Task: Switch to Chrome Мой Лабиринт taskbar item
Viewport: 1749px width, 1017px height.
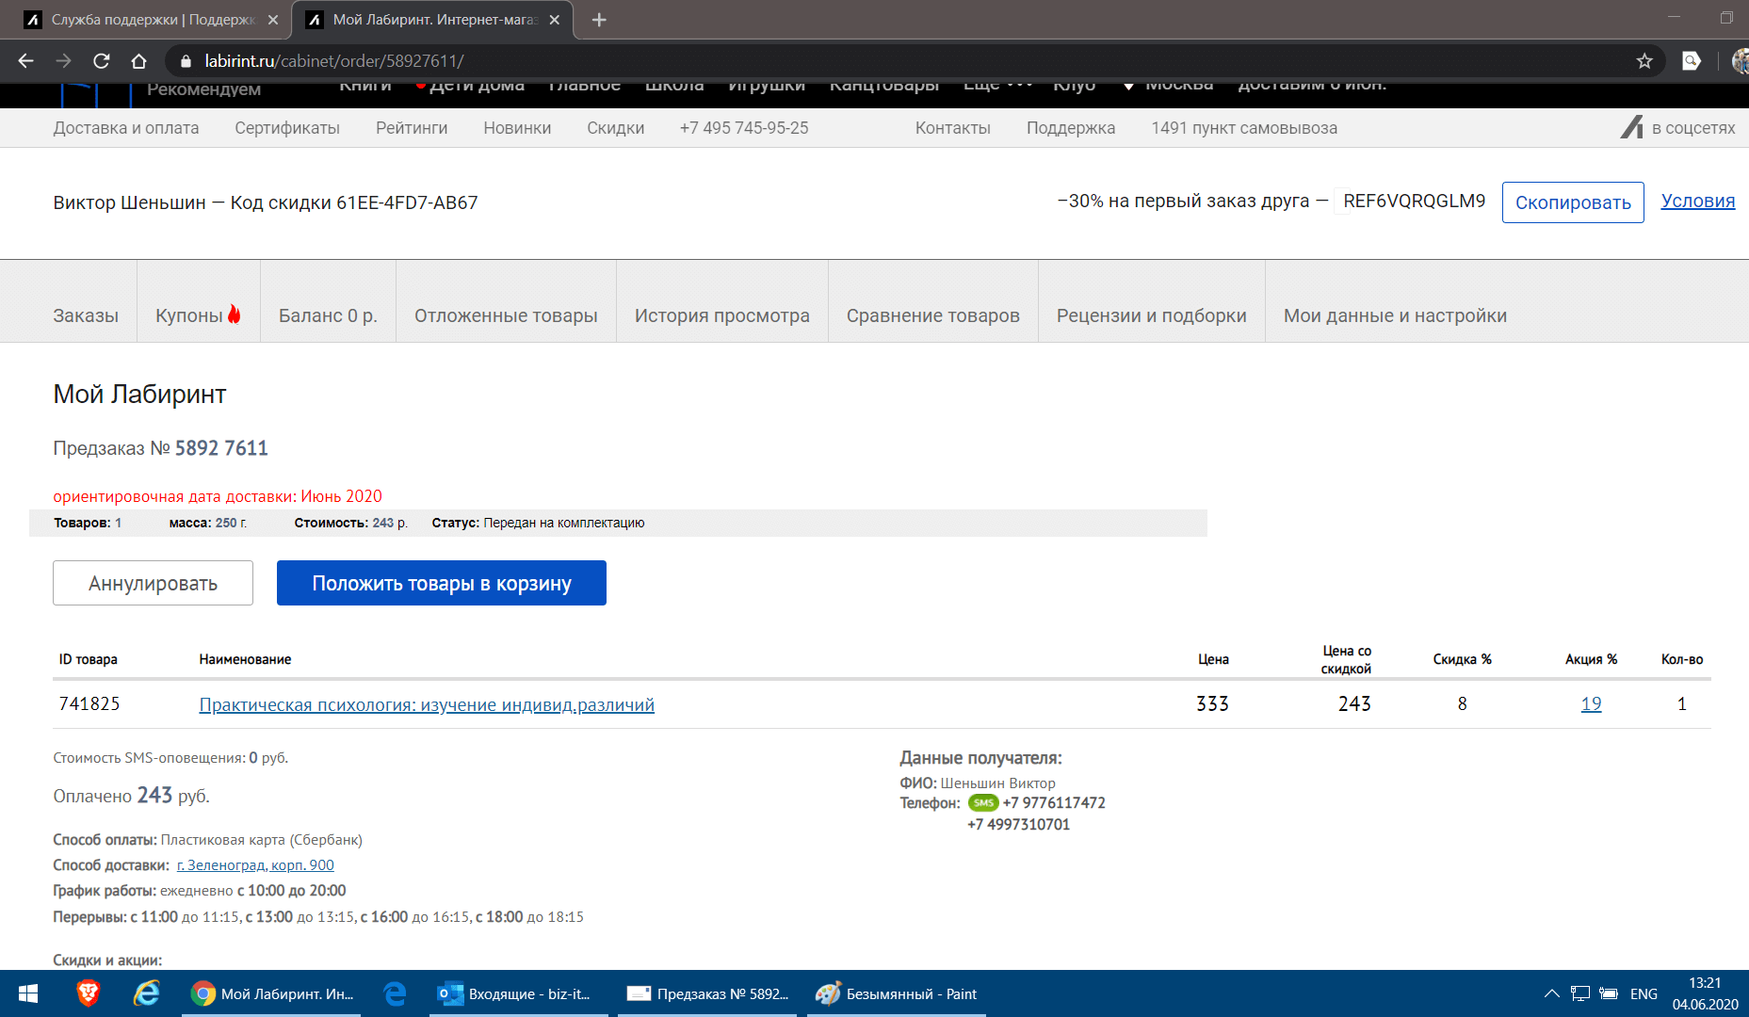Action: point(273,993)
